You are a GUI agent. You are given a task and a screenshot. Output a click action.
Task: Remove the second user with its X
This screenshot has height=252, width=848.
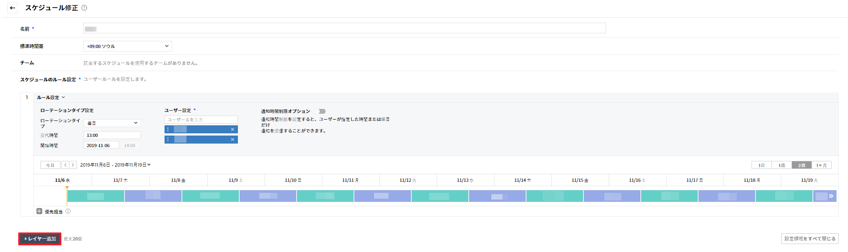tap(232, 140)
